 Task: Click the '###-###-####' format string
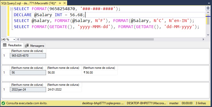coord(98,9)
